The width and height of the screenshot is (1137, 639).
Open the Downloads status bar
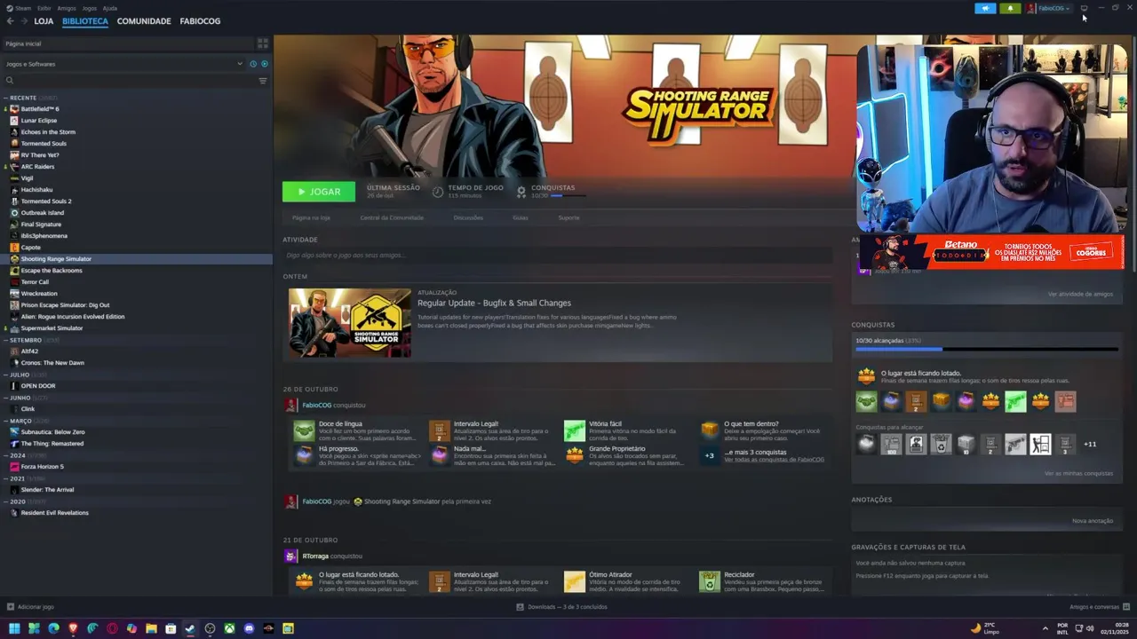click(x=561, y=607)
